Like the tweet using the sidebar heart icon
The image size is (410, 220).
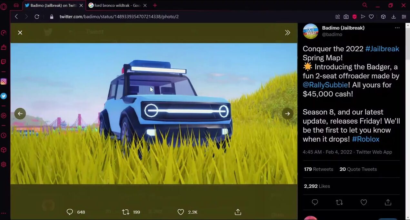coord(364,202)
